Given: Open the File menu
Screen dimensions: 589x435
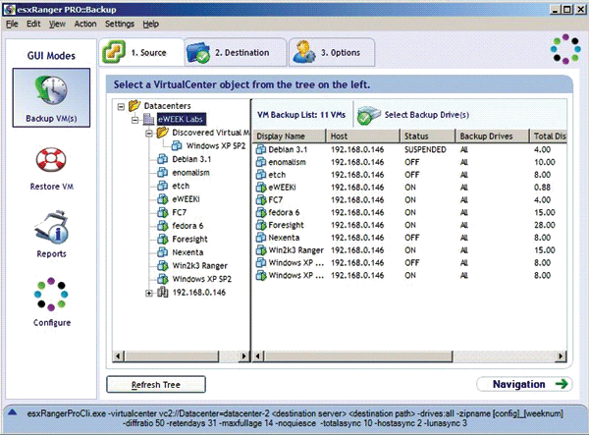Looking at the screenshot, I should pos(12,24).
